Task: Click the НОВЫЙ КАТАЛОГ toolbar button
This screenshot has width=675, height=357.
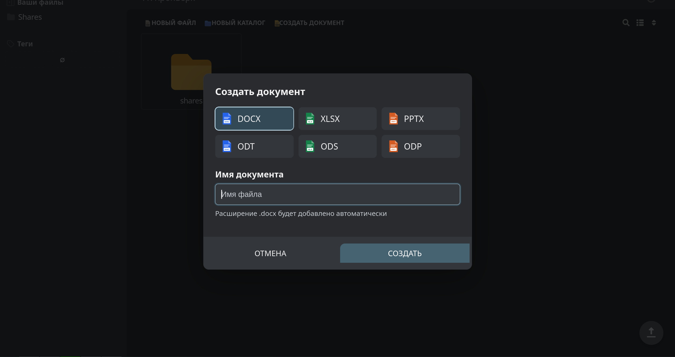Action: pyautogui.click(x=235, y=23)
